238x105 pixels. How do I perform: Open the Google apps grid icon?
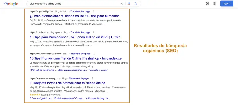pyautogui.click(x=215, y=3)
